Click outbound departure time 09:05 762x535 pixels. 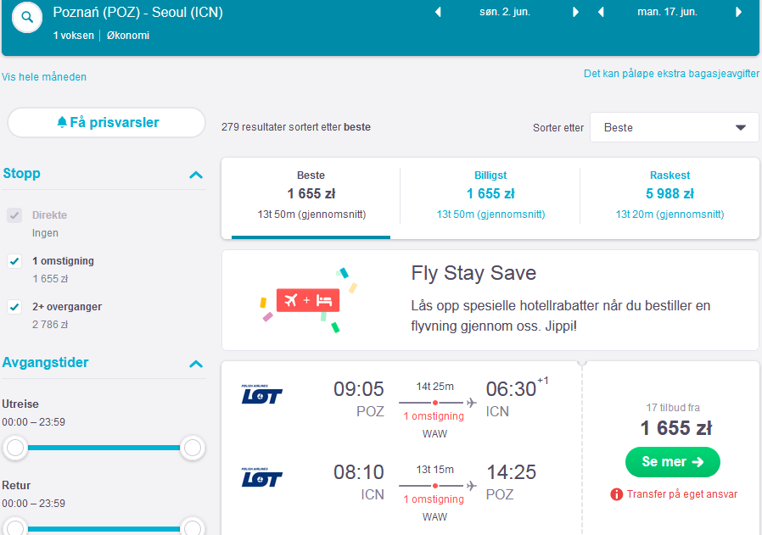[x=359, y=389]
